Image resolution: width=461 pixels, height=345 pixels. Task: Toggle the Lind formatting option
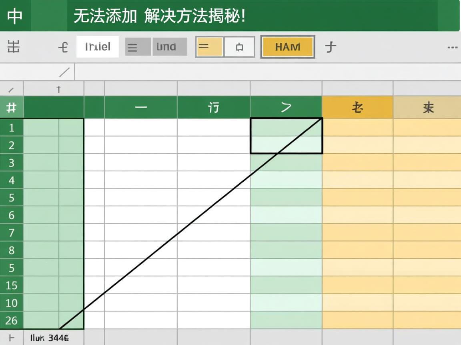coord(170,47)
